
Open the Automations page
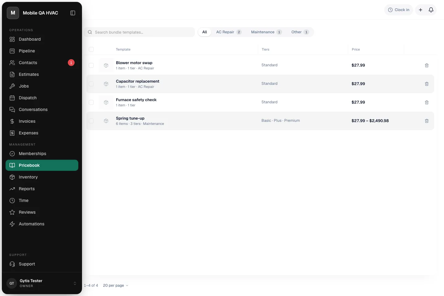(x=42, y=224)
